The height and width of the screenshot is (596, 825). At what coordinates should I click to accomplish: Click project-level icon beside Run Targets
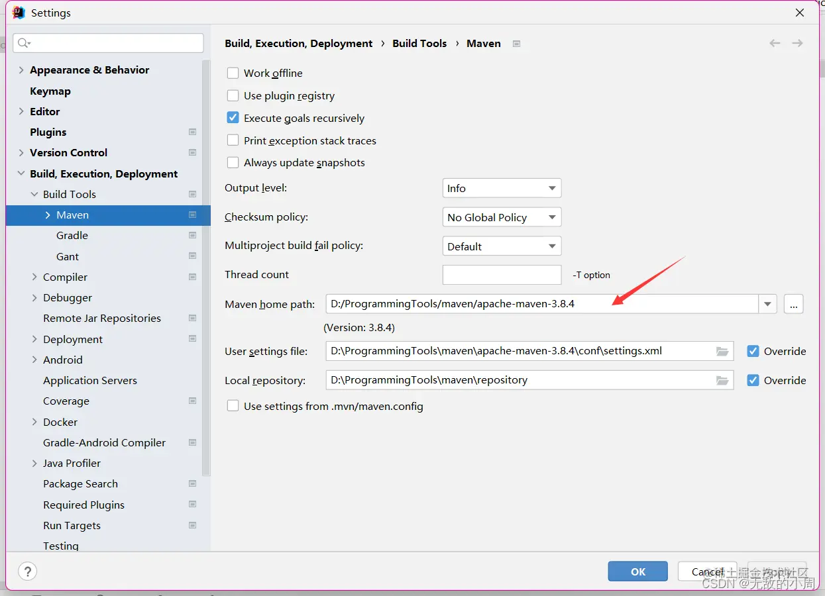pyautogui.click(x=192, y=525)
